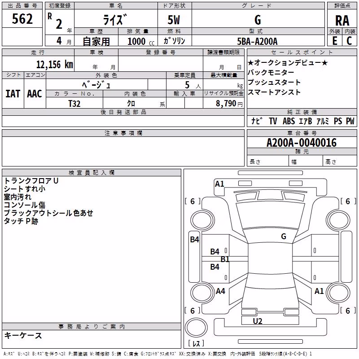Click アルミ equipment label
Image resolution: width=359 pixels, height=359 pixels.
[x=322, y=121]
